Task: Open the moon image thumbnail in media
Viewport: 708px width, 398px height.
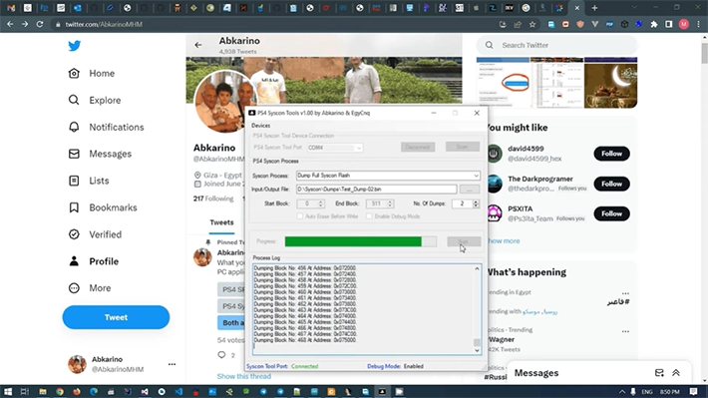Action: (x=610, y=83)
